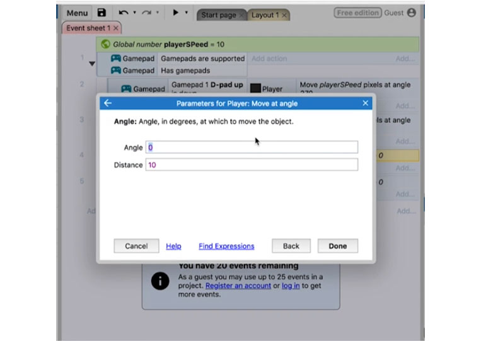Select the 'Gamepads are supported' condition
Screen dimensions: 481x341
pyautogui.click(x=202, y=59)
